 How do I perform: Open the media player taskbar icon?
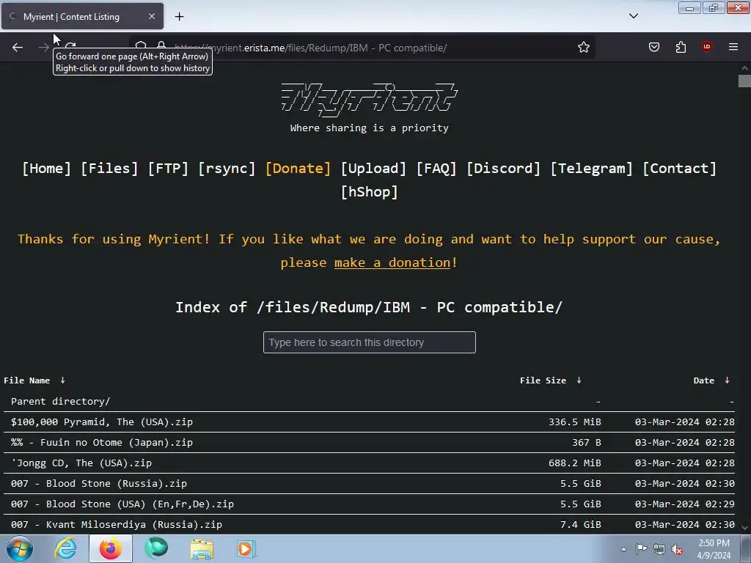click(246, 548)
